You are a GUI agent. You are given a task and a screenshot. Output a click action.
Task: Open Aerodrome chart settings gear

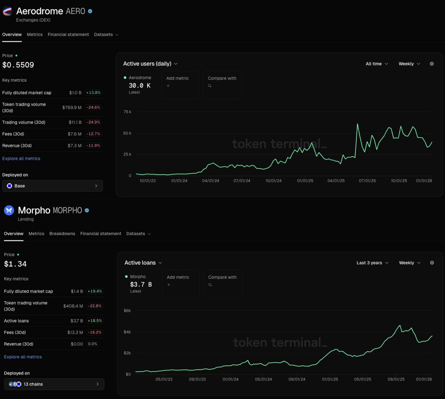(432, 64)
